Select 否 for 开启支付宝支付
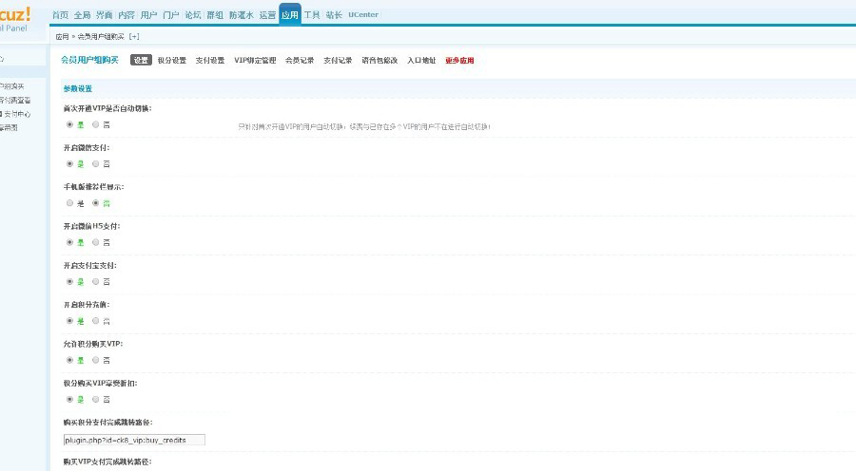Image resolution: width=856 pixels, height=471 pixels. [95, 281]
